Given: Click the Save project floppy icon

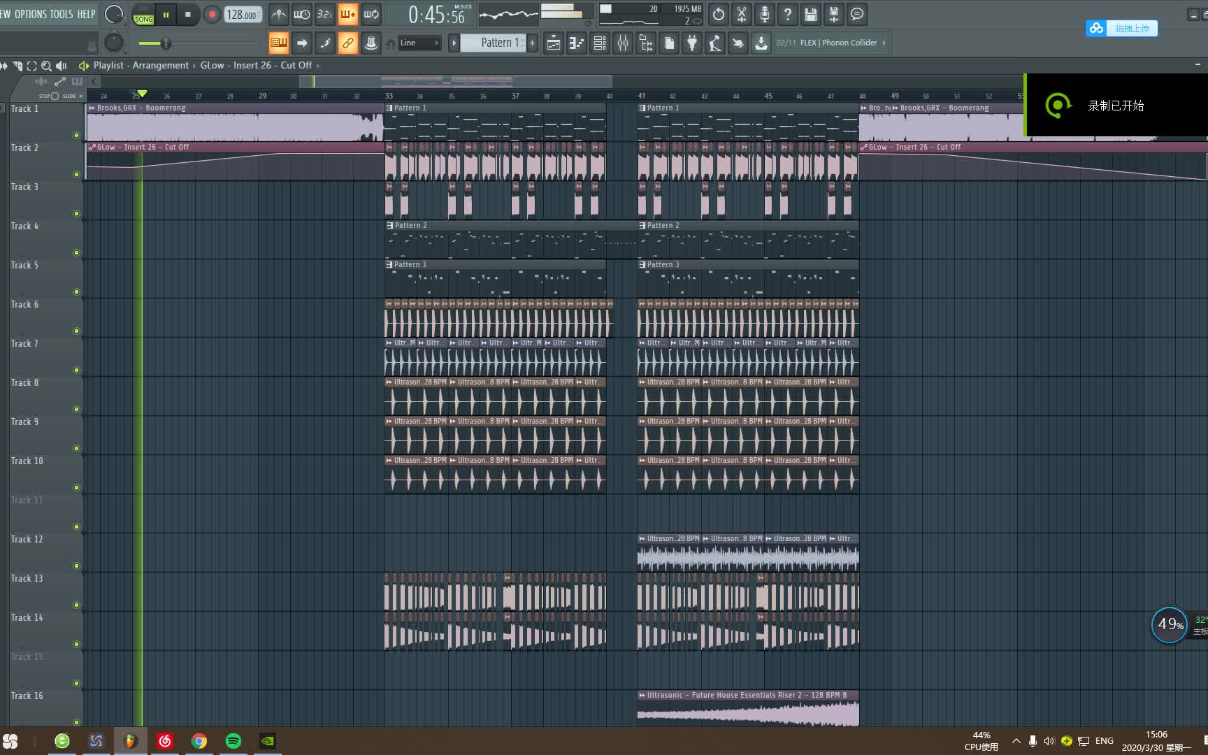Looking at the screenshot, I should click(810, 14).
